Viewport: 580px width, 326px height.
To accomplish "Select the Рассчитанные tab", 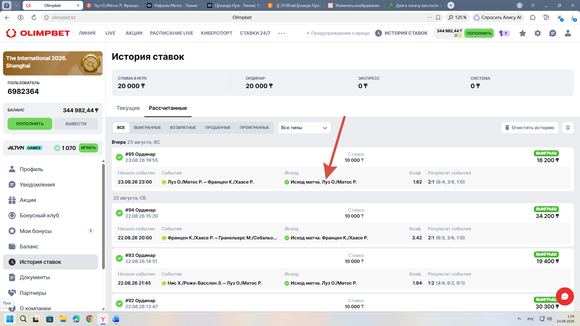I will point(168,108).
